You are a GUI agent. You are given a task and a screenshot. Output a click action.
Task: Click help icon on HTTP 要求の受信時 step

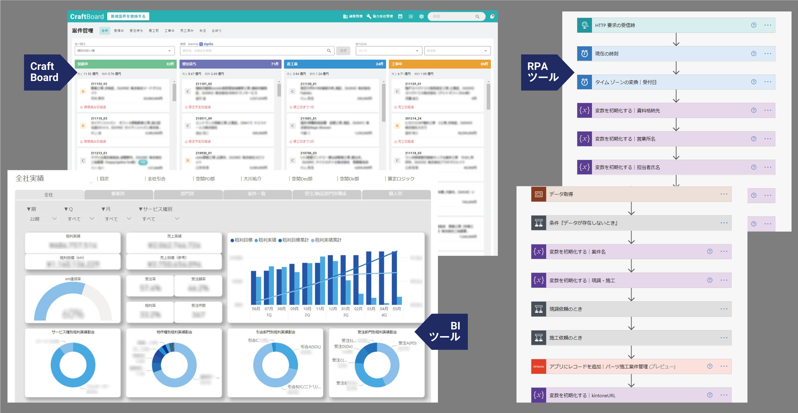[x=753, y=25]
